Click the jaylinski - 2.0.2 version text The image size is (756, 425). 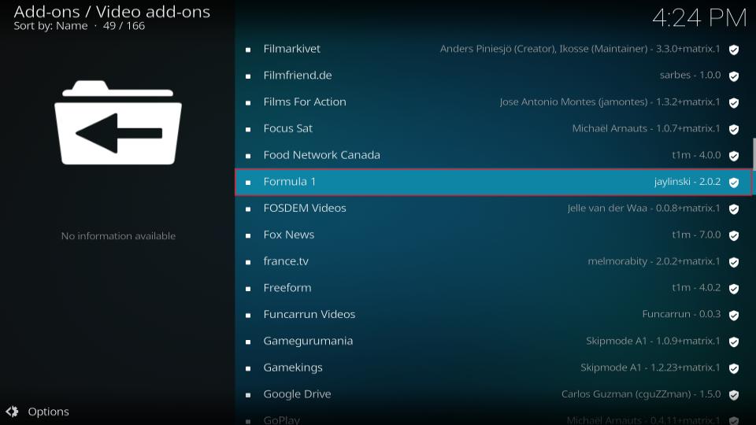point(687,182)
